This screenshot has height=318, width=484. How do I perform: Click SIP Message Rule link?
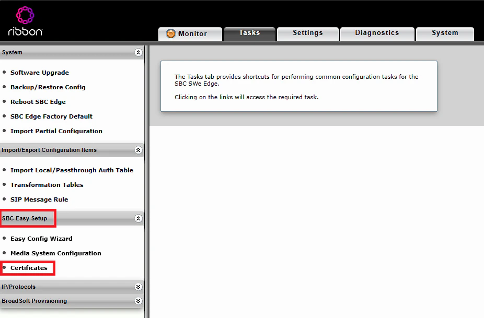39,199
